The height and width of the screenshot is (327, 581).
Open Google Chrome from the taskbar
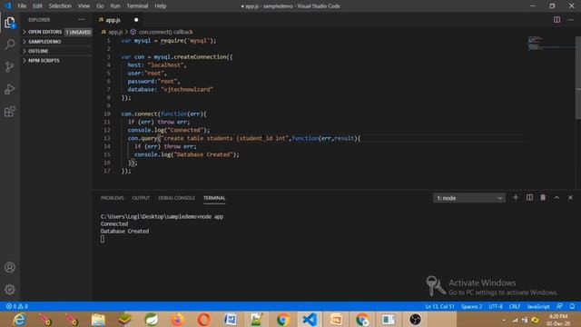pos(282,320)
